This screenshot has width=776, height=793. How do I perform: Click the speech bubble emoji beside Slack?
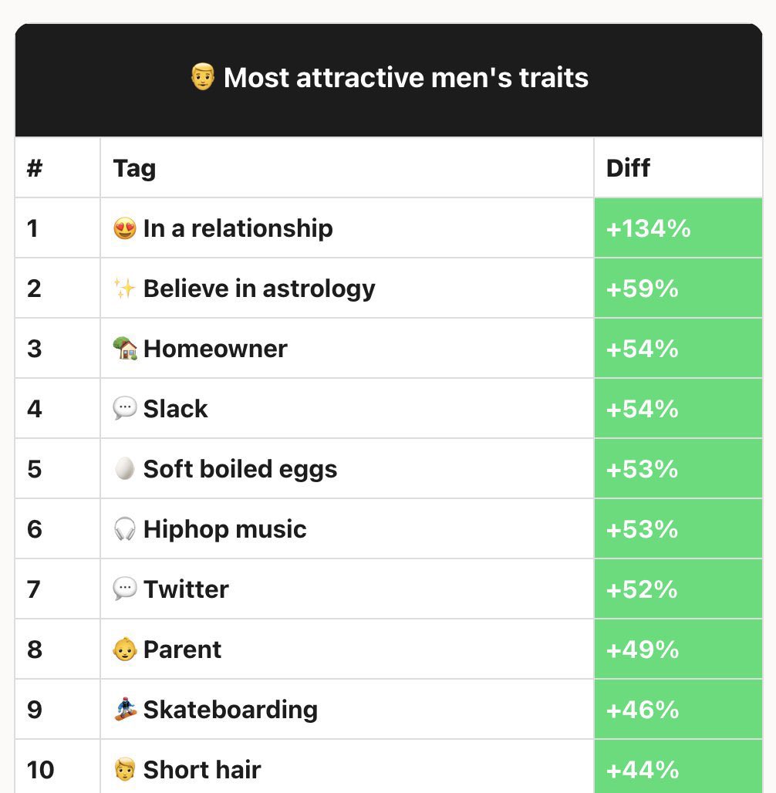124,409
